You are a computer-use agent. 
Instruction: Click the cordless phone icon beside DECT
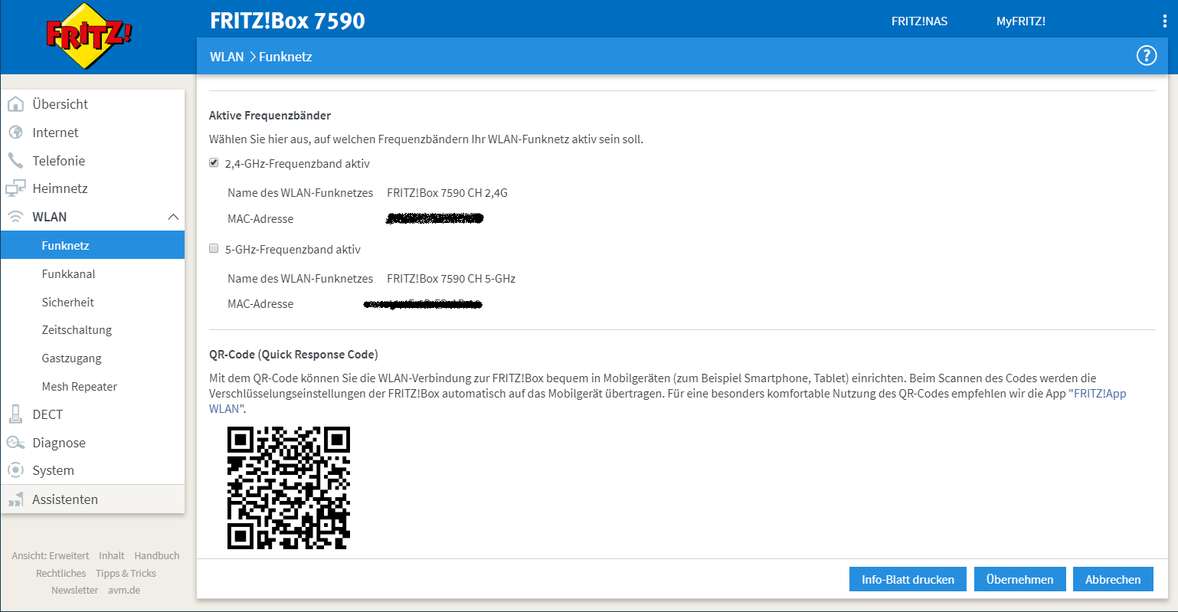15,414
